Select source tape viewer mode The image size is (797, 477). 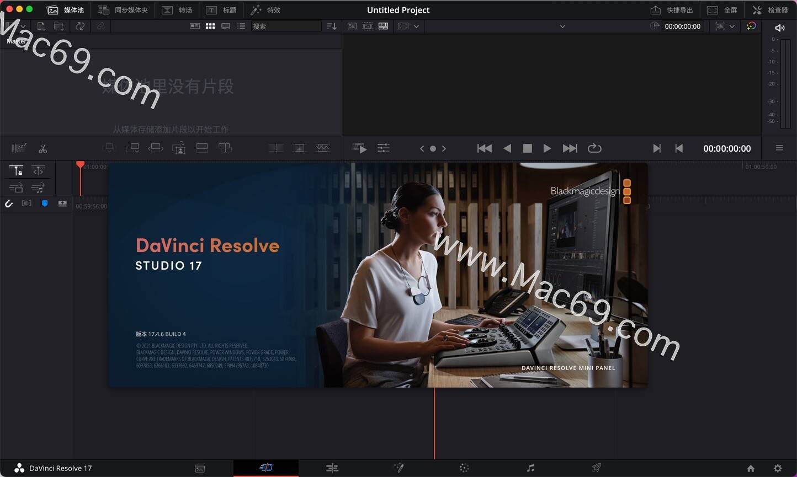click(368, 26)
